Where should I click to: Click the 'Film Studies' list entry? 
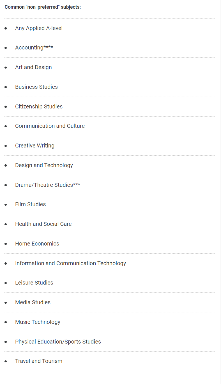tap(30, 205)
